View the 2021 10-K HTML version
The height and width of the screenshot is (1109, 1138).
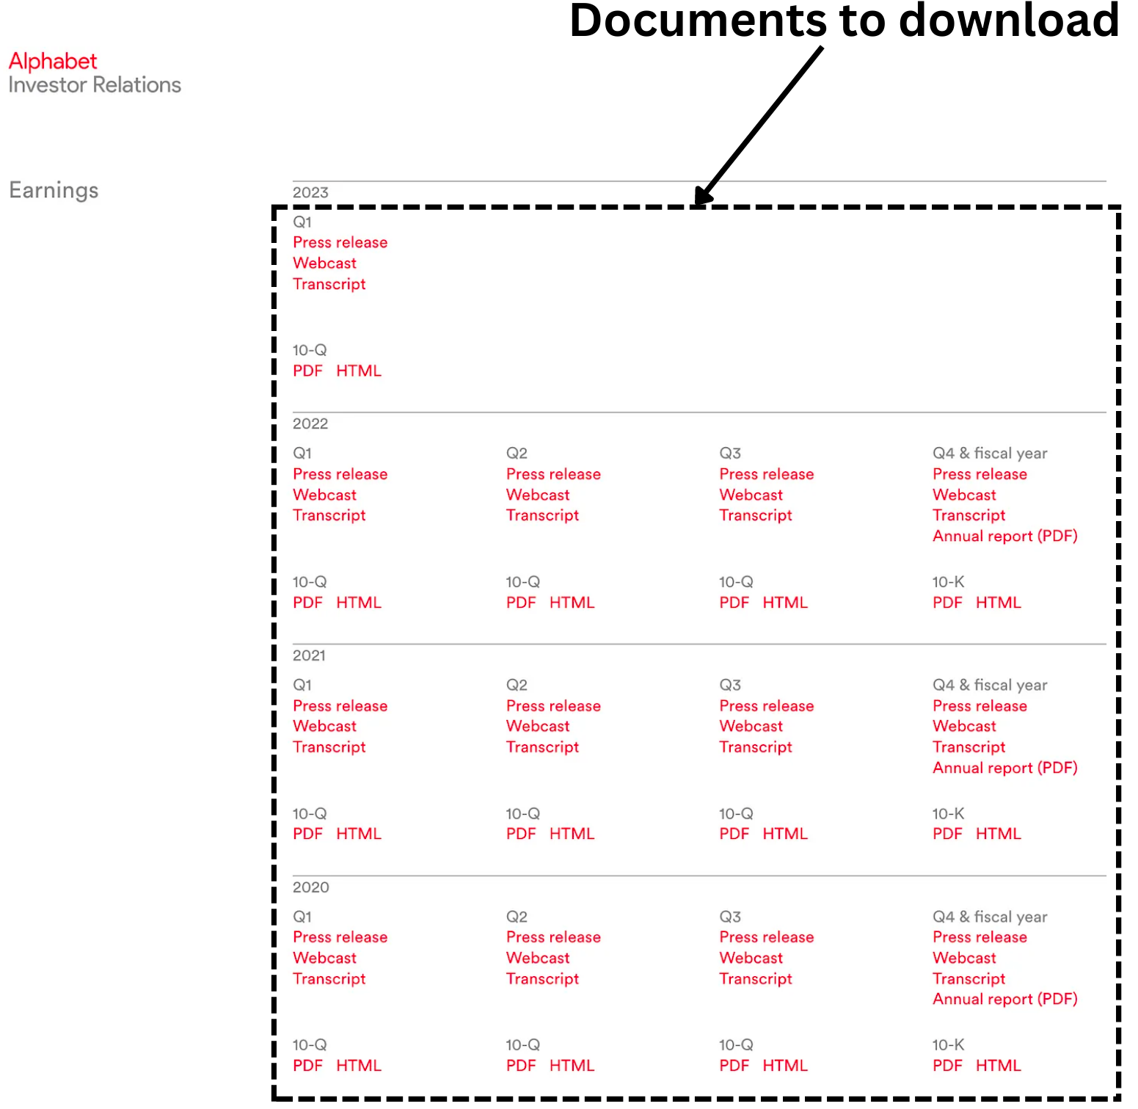998,834
